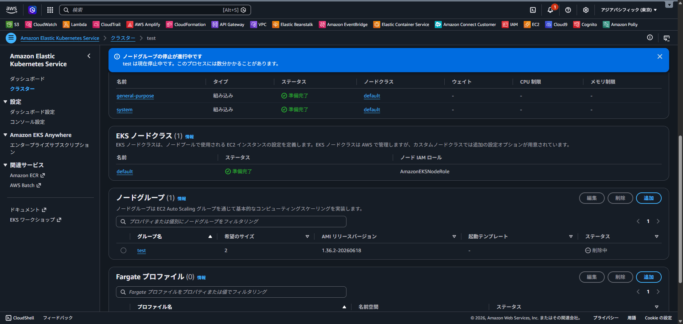The image size is (683, 324).
Task: Open the Amazon EventBridge shortcut
Action: pos(343,25)
